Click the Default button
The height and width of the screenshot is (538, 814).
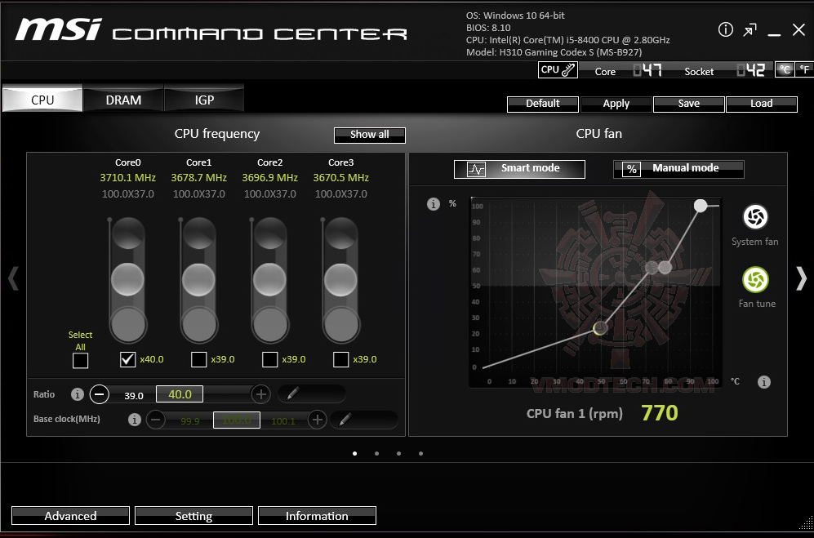click(542, 104)
